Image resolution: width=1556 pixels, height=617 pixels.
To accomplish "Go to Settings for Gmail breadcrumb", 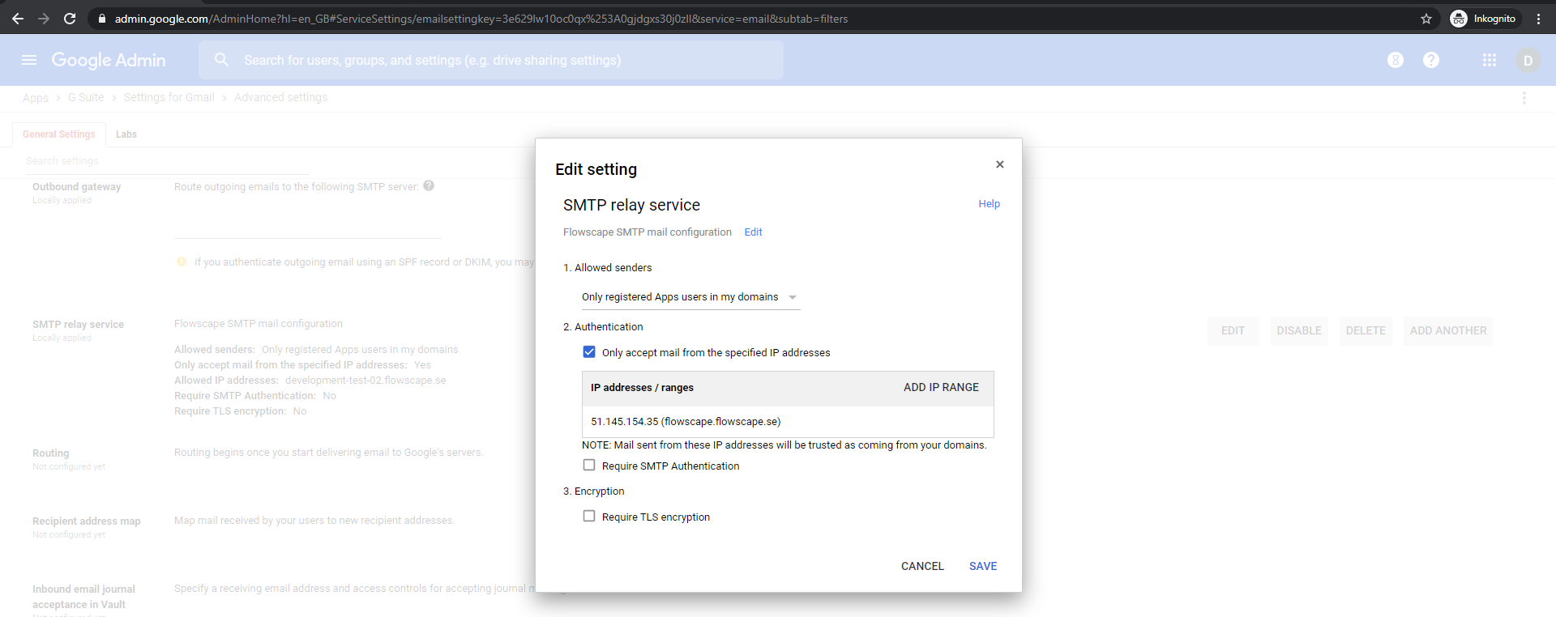I will pyautogui.click(x=169, y=97).
